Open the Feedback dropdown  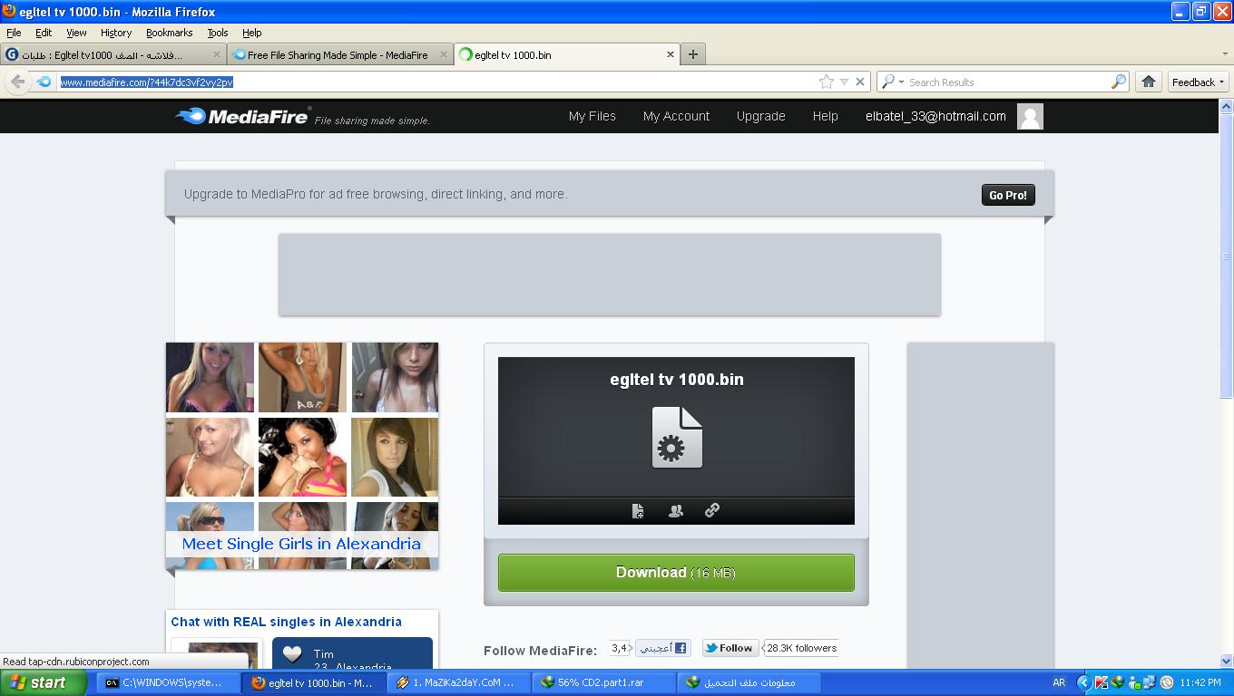(x=1198, y=82)
